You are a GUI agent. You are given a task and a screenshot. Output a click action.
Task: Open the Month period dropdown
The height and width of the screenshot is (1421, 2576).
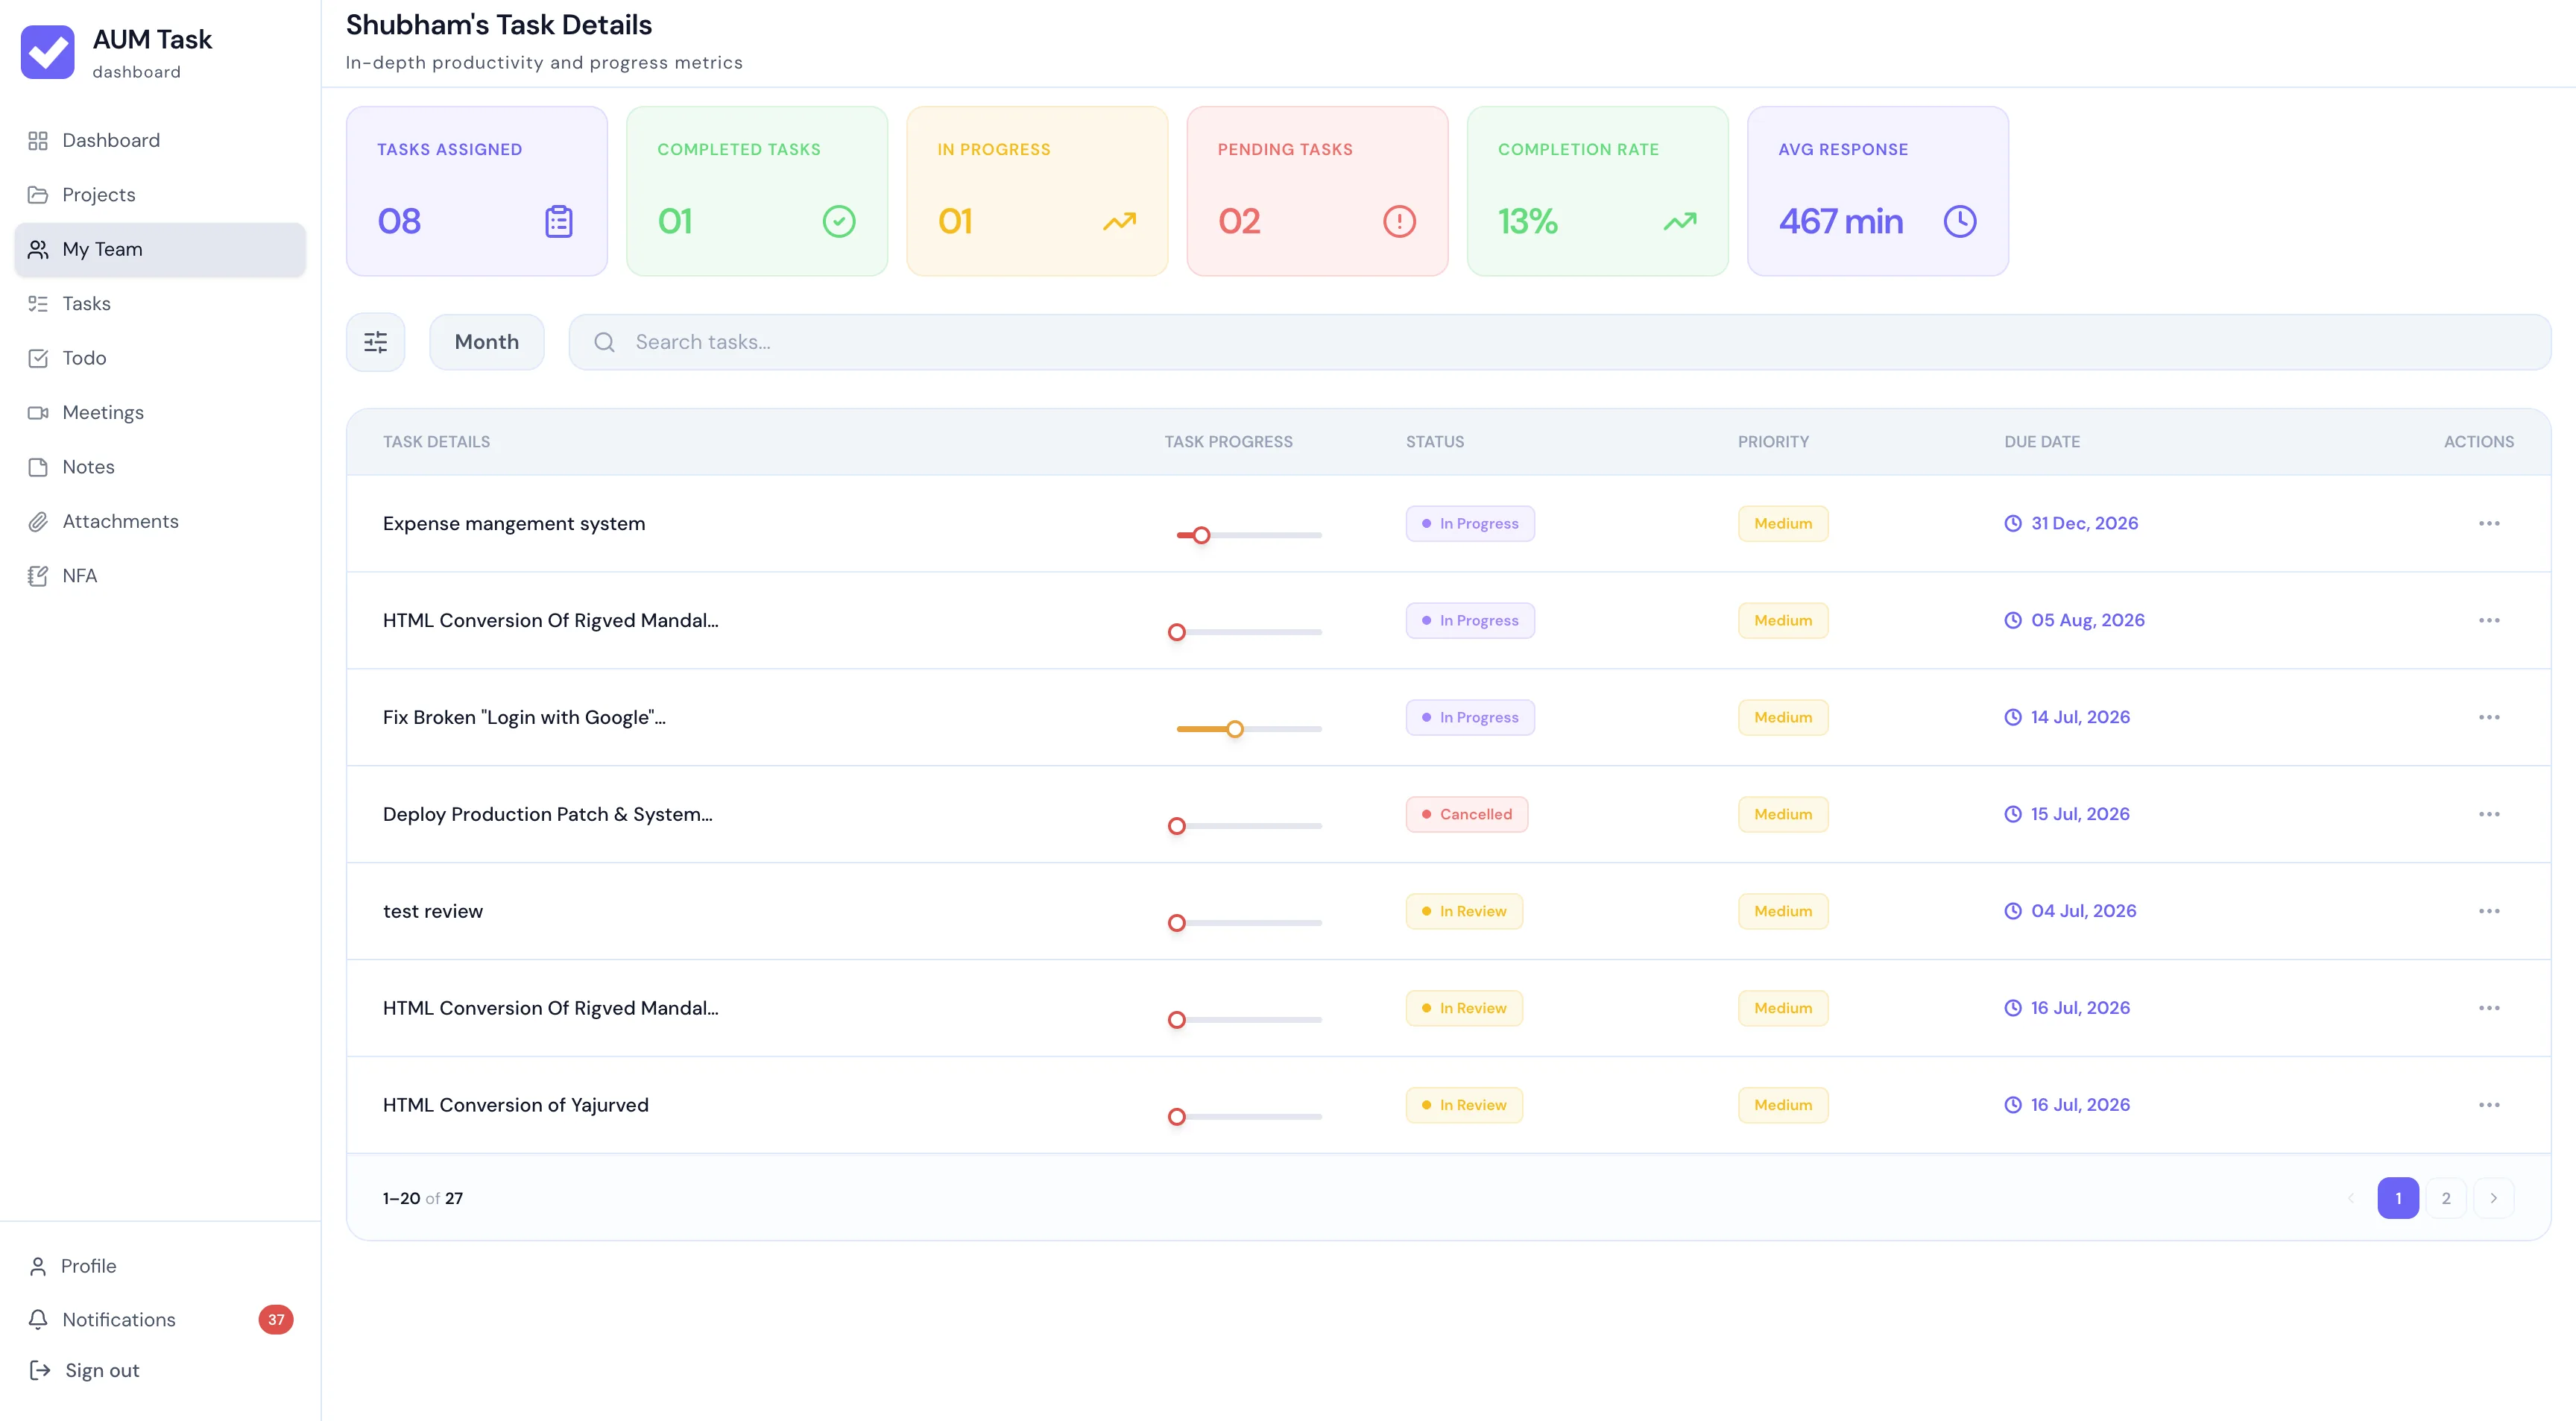point(487,342)
